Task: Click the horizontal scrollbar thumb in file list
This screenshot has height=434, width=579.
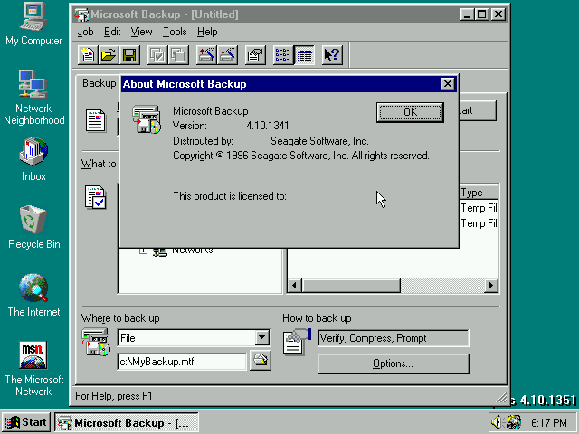Action: (x=351, y=286)
